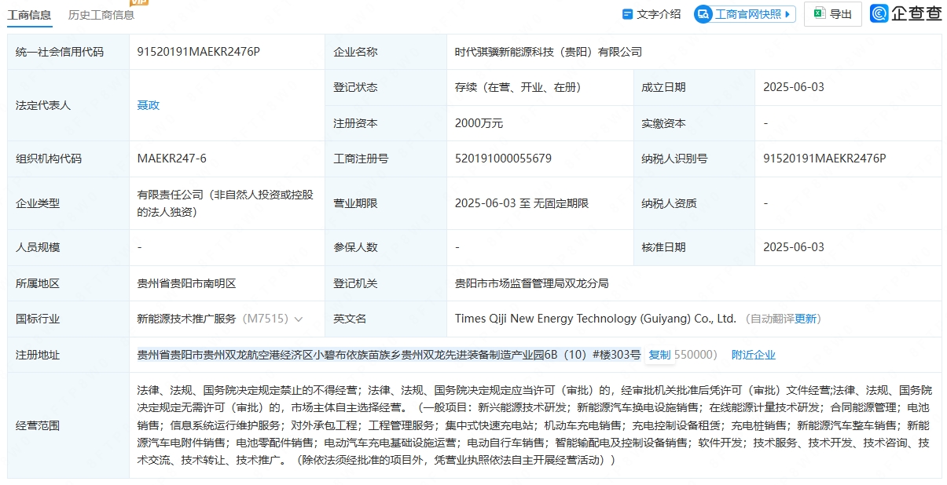Expand the 国标行业 M7515 chevron
947x485 pixels.
click(x=299, y=319)
